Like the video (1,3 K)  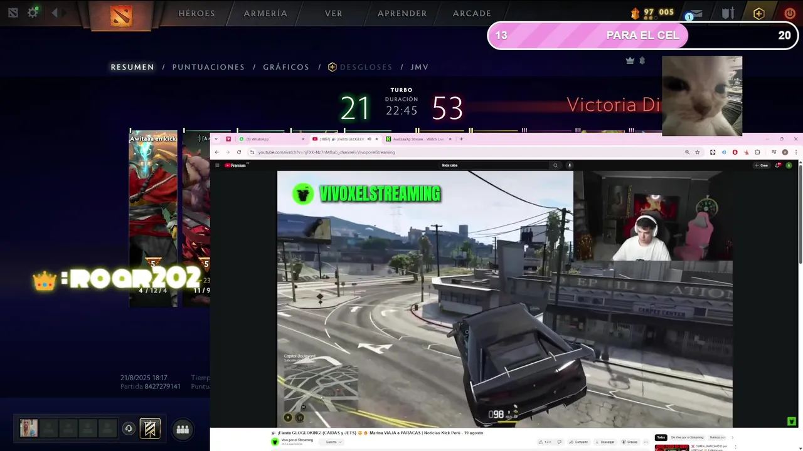click(545, 442)
